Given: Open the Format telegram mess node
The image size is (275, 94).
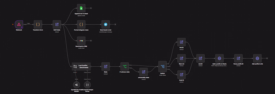Looking at the screenshot, I should coord(81,24).
